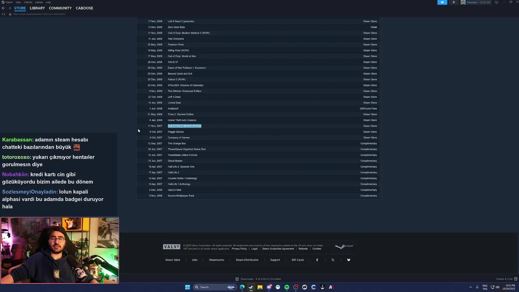This screenshot has width=519, height=292.
Task: Click the Steam big picture mode icon
Action: click(x=496, y=2)
